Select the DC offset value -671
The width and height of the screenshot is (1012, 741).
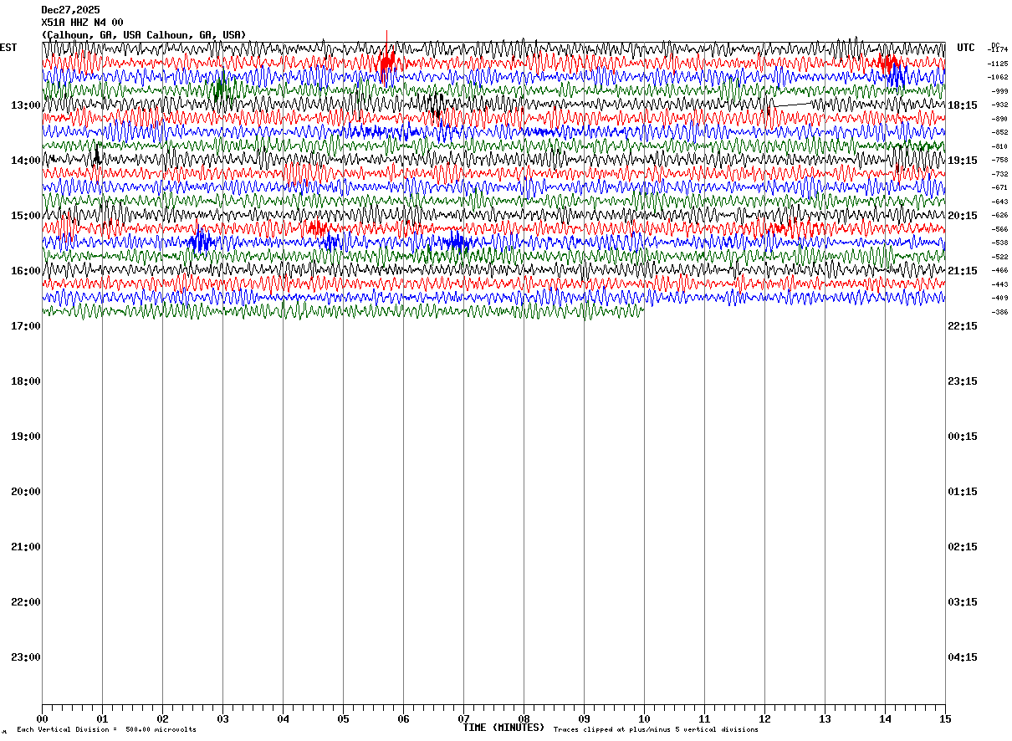coord(999,187)
